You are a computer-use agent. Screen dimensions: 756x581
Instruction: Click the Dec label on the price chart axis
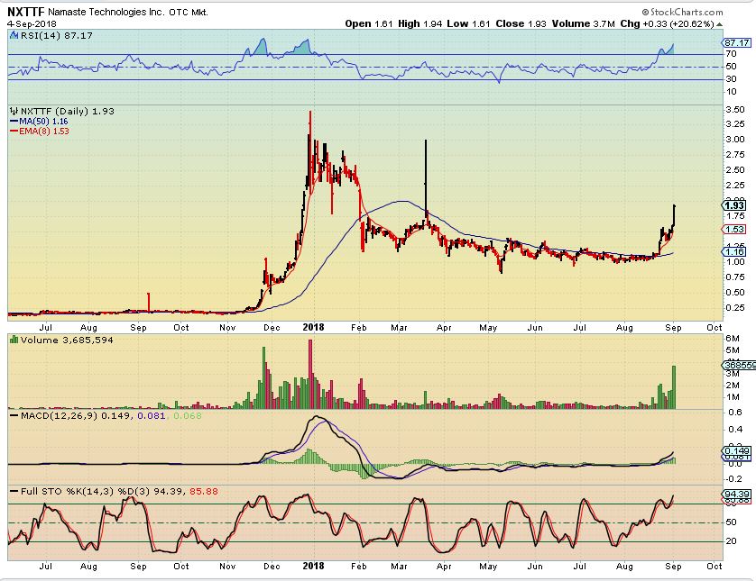coord(272,327)
